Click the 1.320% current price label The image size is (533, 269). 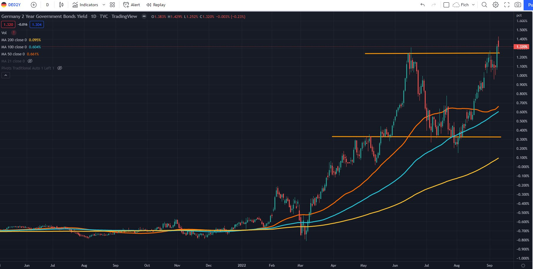tap(522, 47)
